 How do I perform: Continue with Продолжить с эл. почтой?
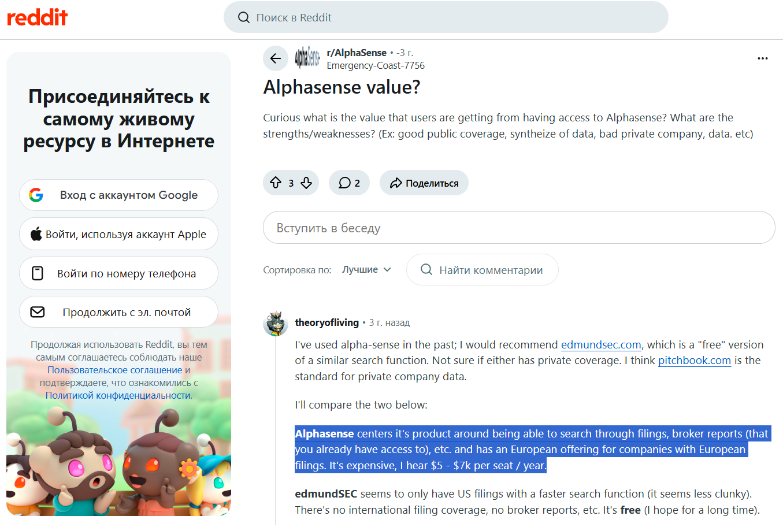point(118,312)
